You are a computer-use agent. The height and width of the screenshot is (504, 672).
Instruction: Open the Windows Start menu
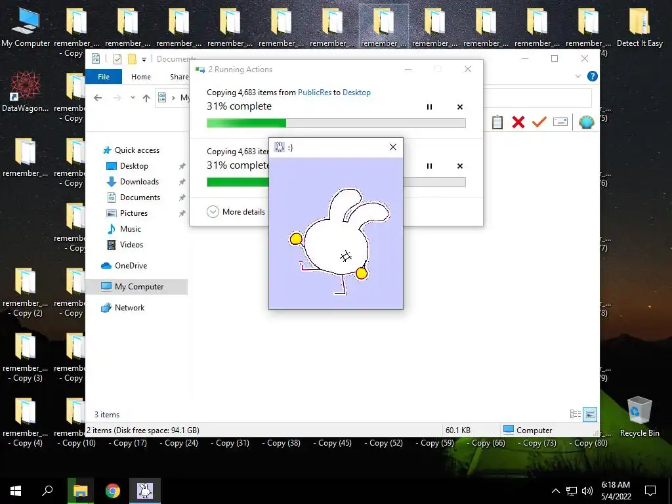pyautogui.click(x=16, y=491)
